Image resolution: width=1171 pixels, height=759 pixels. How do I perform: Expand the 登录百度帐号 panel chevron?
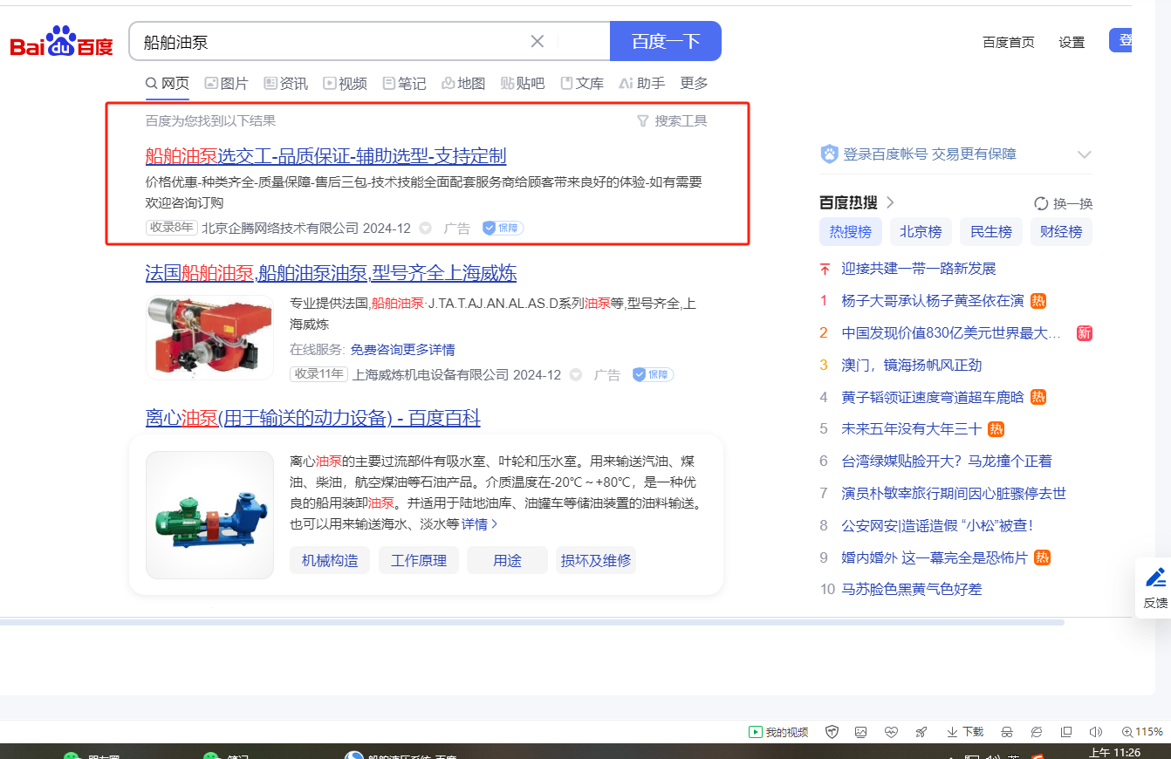pyautogui.click(x=1084, y=154)
